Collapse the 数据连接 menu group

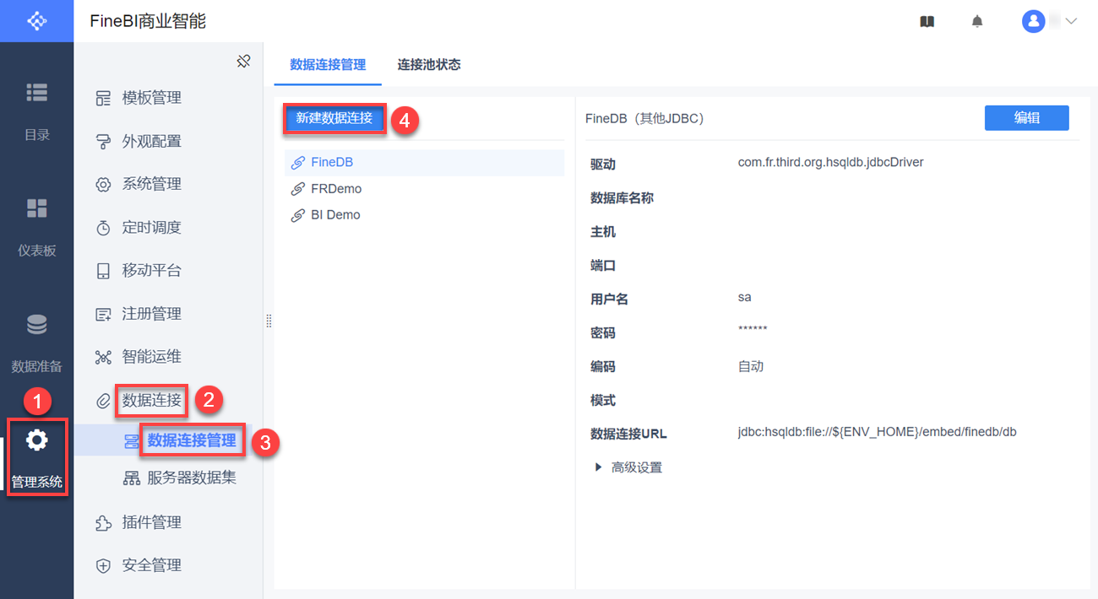152,400
